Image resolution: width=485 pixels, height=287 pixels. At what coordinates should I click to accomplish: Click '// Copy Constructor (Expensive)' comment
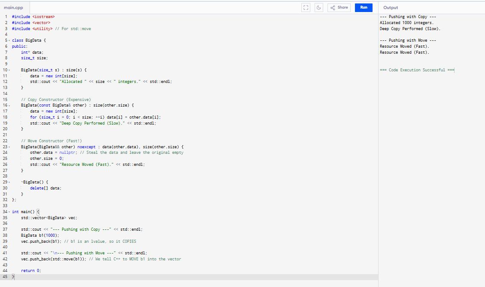[56, 100]
